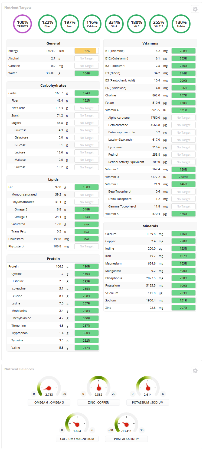Click the Carbohydrates section header
The height and width of the screenshot is (450, 206).
click(53, 85)
